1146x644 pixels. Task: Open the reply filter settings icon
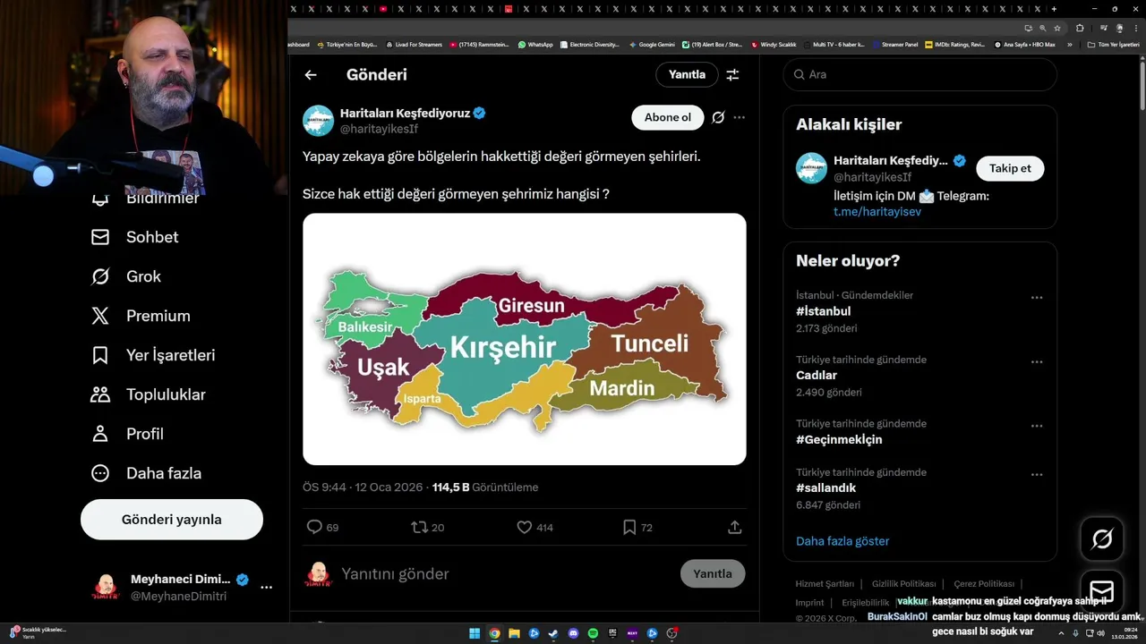click(732, 75)
